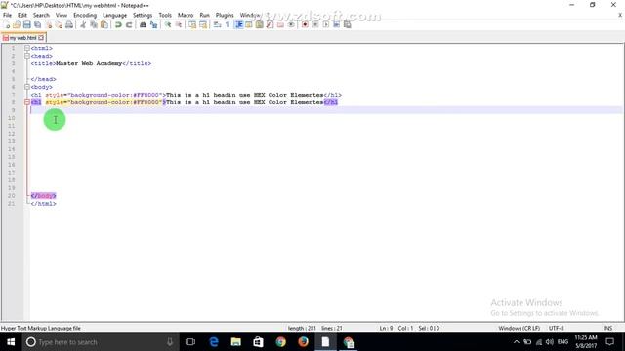Screen dimensions: 625x351
Task: Save the file using the toolbar disk icon
Action: pyautogui.click(x=27, y=24)
